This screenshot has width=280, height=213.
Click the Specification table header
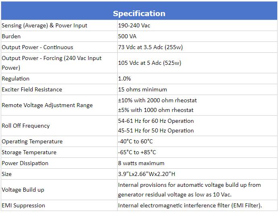(139, 11)
